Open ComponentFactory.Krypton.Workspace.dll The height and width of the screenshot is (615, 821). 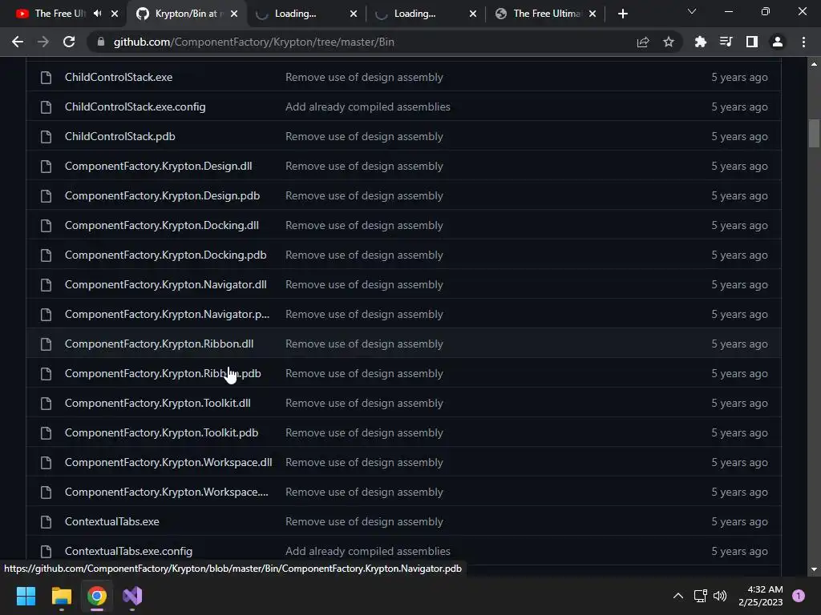click(x=168, y=462)
